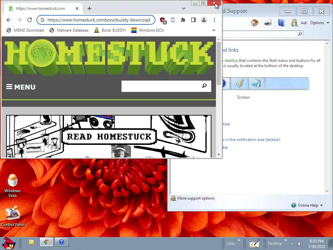Go back in Chrome
333x250 pixels.
(x=9, y=20)
